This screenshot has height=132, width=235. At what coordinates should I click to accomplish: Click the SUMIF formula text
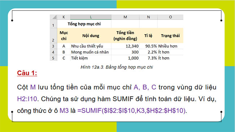pos(132,111)
